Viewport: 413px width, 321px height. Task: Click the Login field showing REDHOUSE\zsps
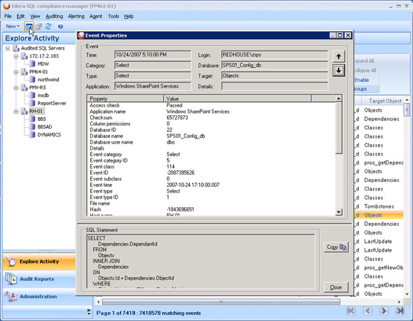(x=274, y=55)
